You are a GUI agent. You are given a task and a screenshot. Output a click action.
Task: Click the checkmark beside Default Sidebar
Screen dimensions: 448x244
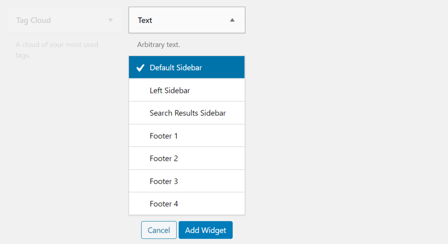pos(140,68)
